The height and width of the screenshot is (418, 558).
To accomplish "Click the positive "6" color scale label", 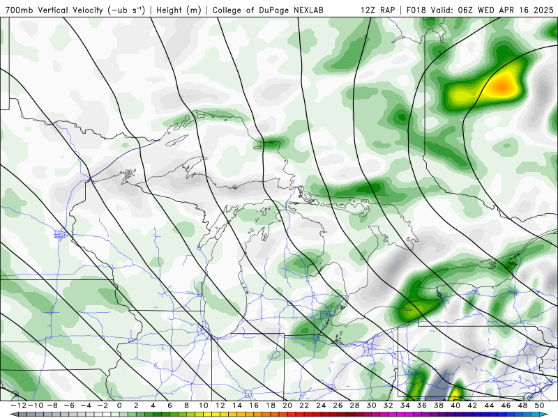I will click(x=169, y=405).
